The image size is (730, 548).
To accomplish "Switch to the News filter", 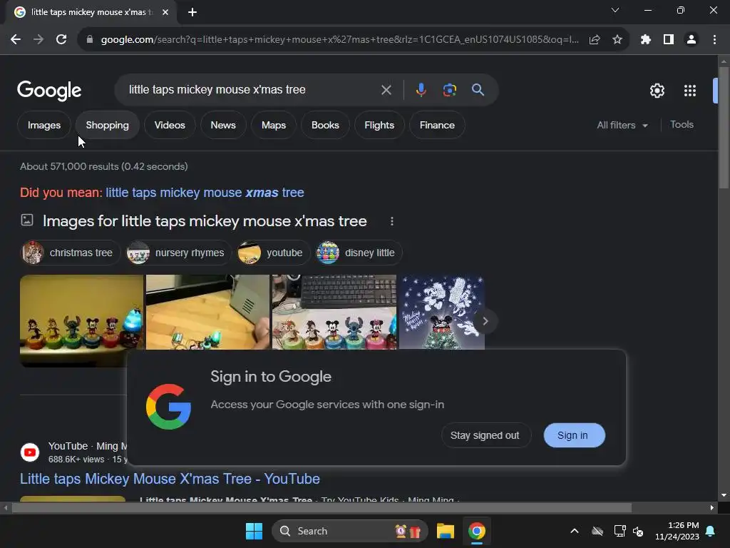I will point(223,125).
